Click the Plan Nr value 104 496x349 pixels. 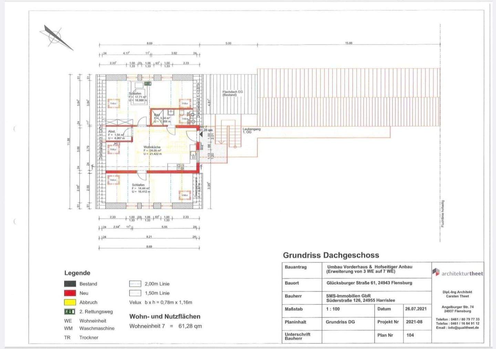(x=410, y=335)
